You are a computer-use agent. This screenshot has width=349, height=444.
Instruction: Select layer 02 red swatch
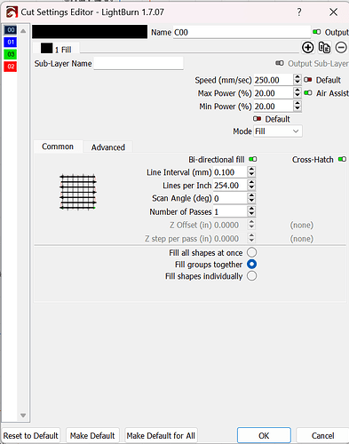[11, 67]
